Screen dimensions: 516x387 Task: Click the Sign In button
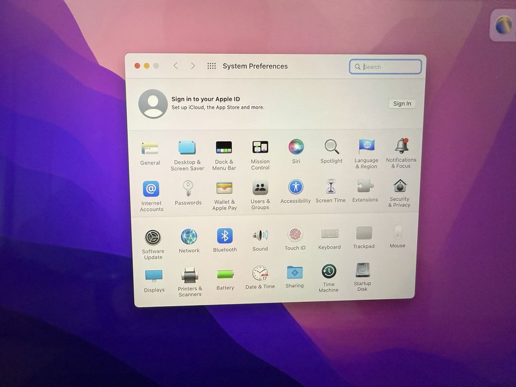pos(402,104)
